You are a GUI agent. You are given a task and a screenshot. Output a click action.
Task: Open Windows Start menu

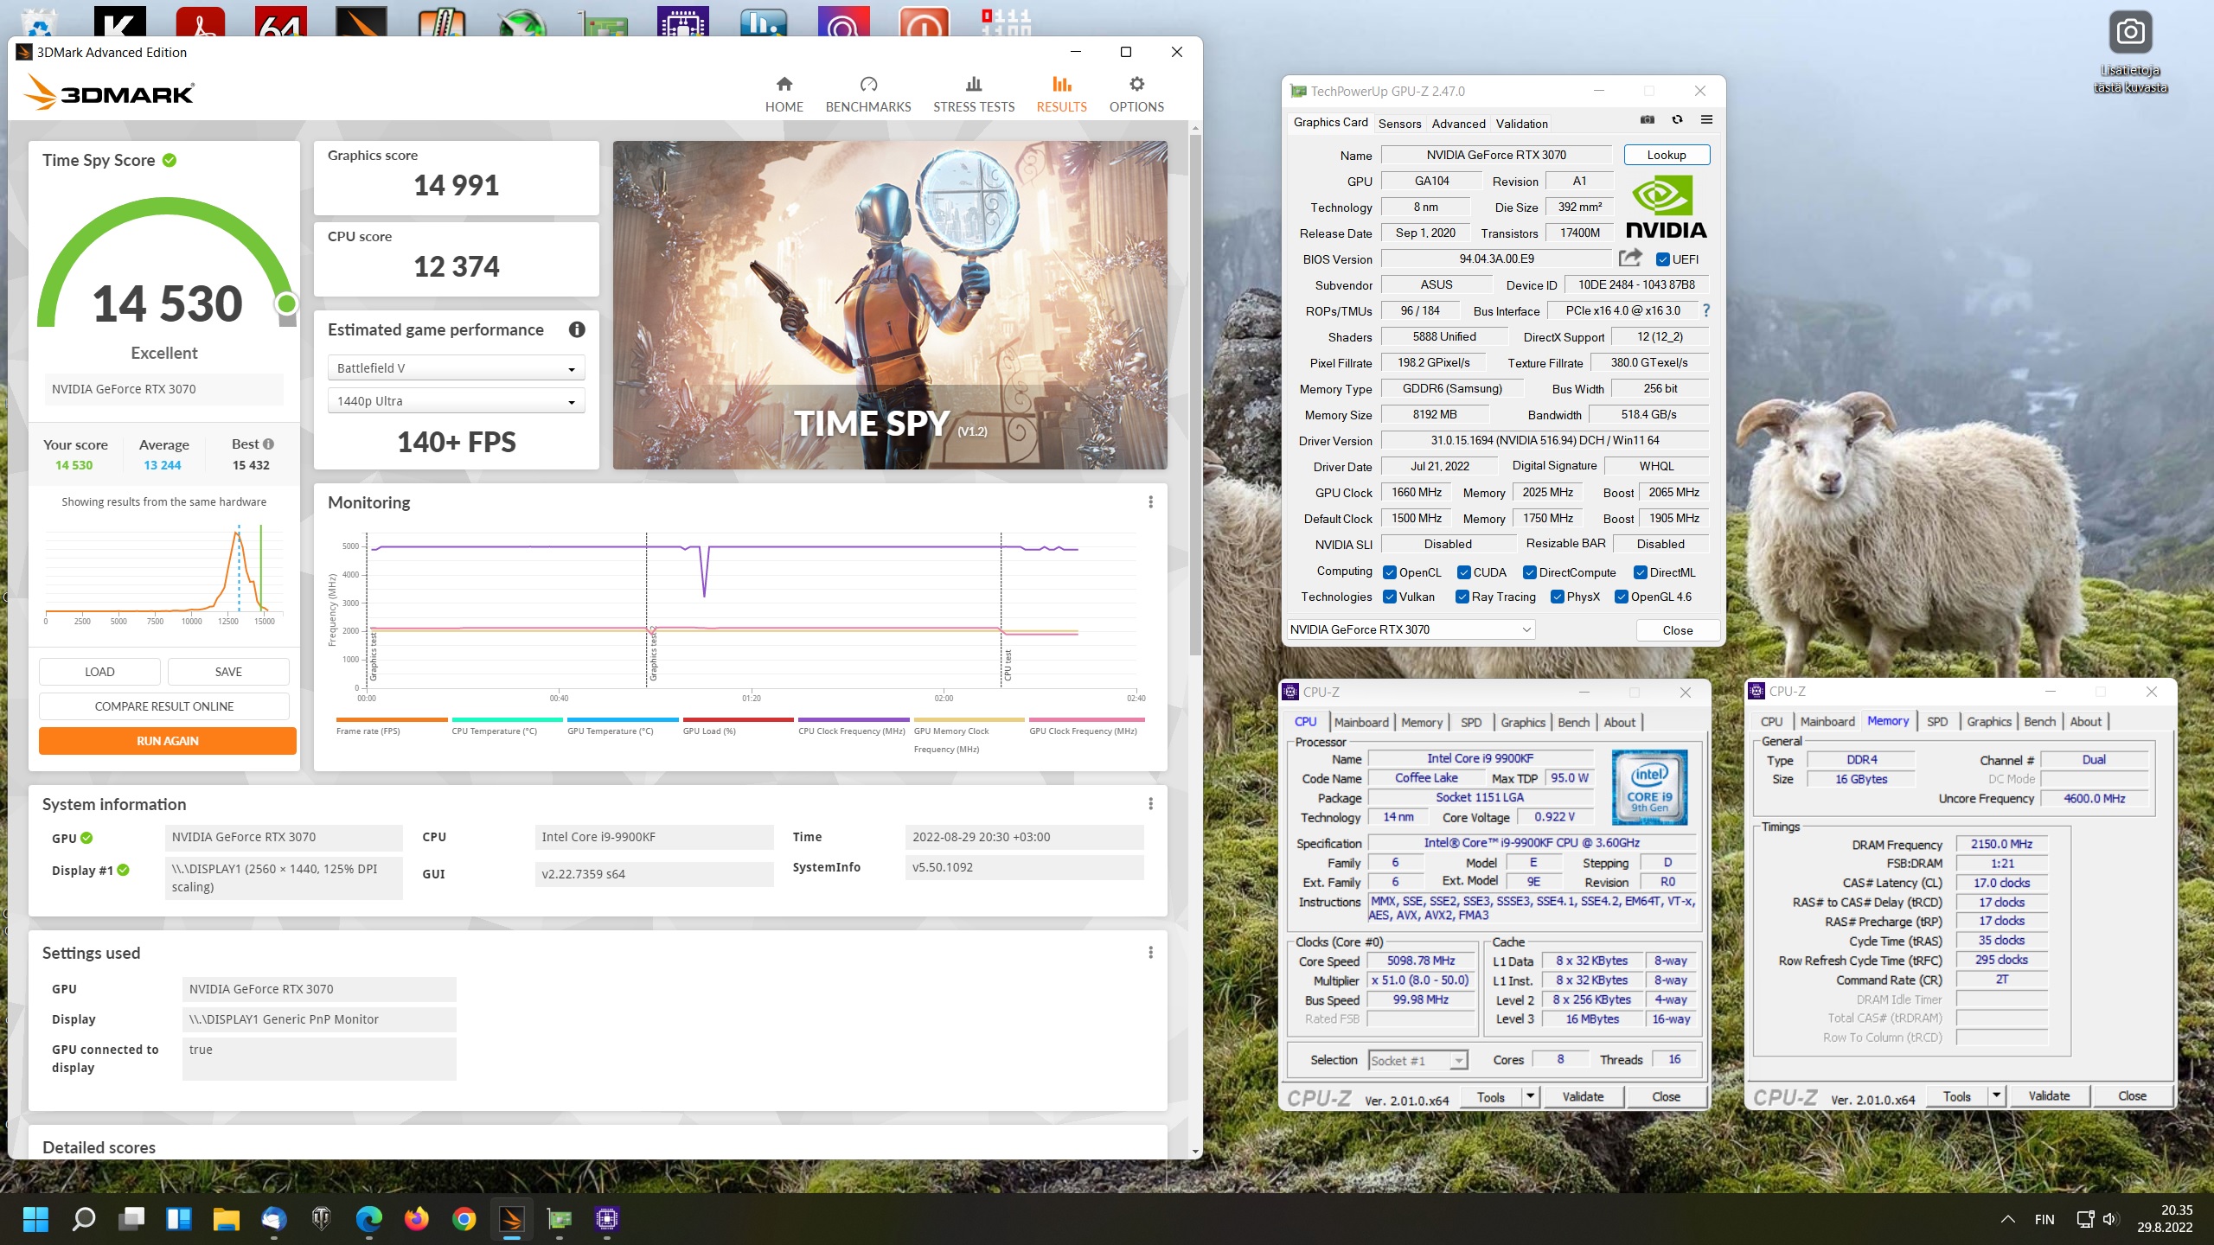tap(35, 1219)
